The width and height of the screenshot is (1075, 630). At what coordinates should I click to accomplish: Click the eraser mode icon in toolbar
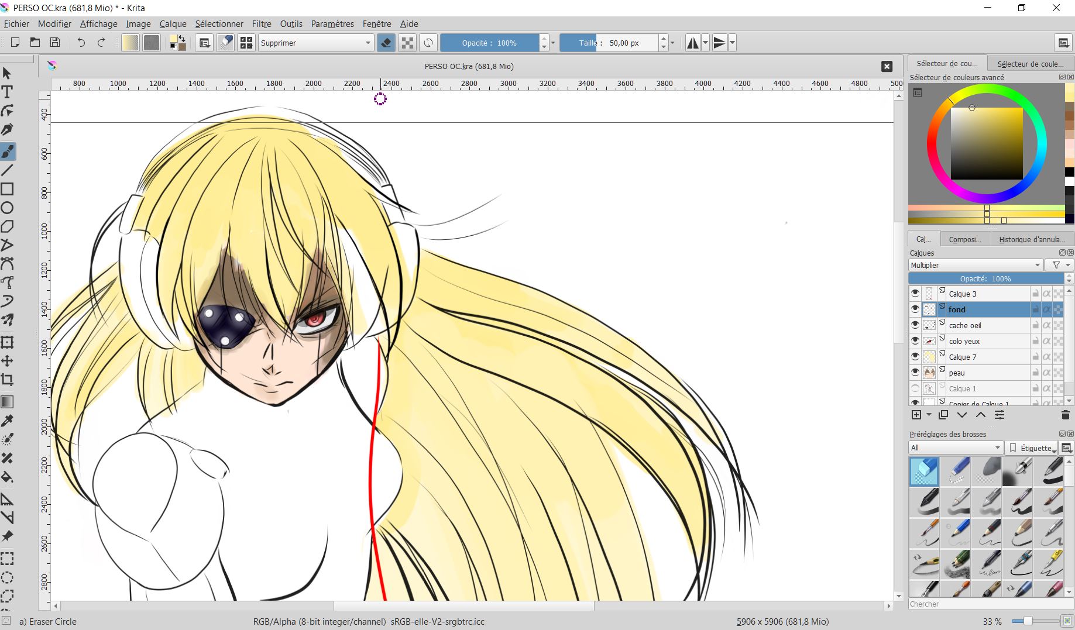click(x=386, y=43)
